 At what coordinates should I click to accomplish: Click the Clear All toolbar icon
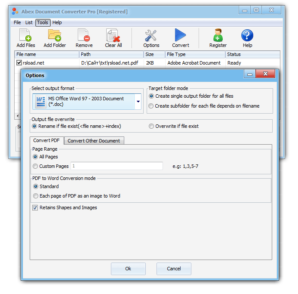(113, 38)
